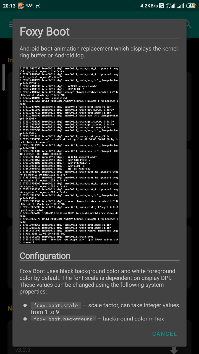Open the Foxy Boot kernel log screenshot

tap(69, 155)
